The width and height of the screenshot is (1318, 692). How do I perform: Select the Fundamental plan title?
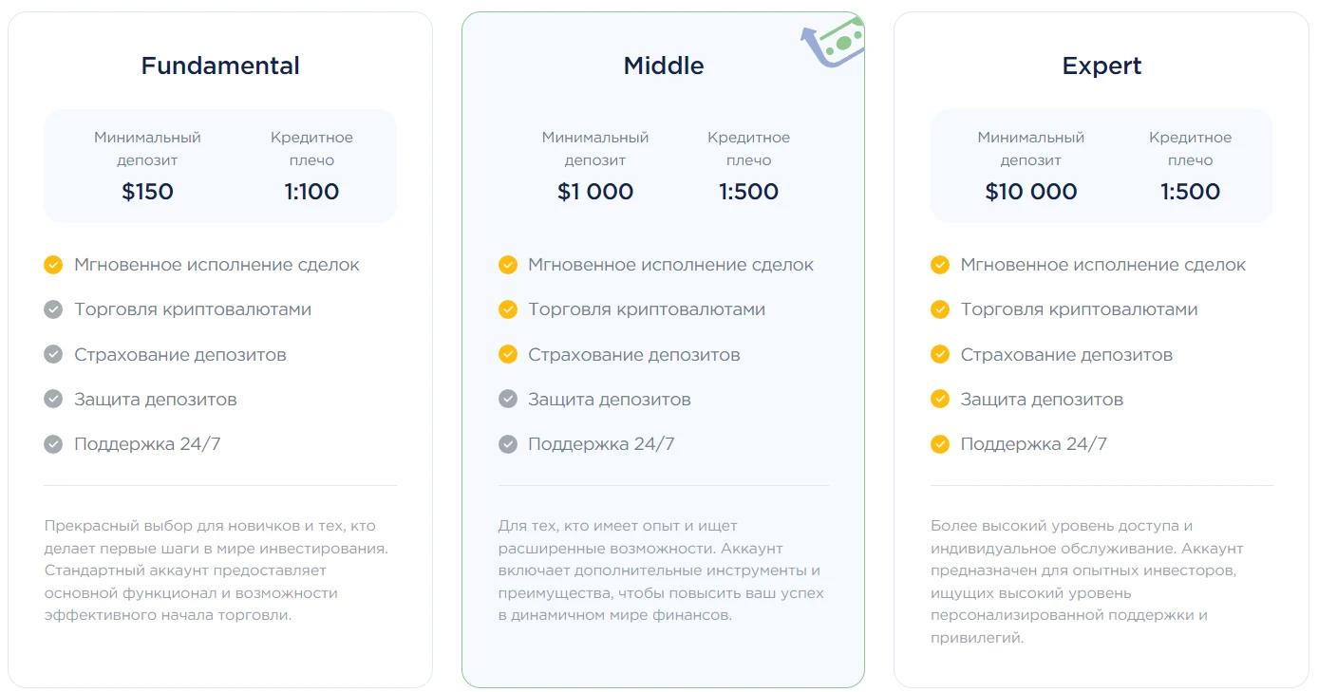click(220, 65)
